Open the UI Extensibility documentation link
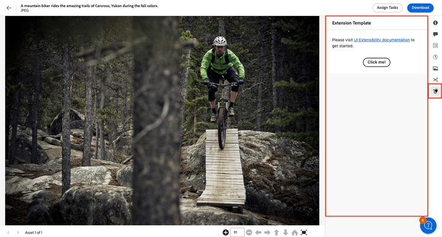442x237 pixels. click(x=381, y=40)
